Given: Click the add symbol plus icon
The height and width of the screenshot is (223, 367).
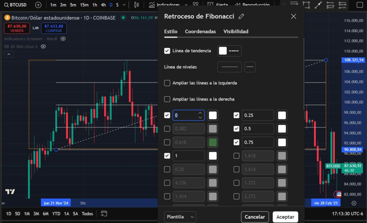Looking at the screenshot, I should coord(38,5).
